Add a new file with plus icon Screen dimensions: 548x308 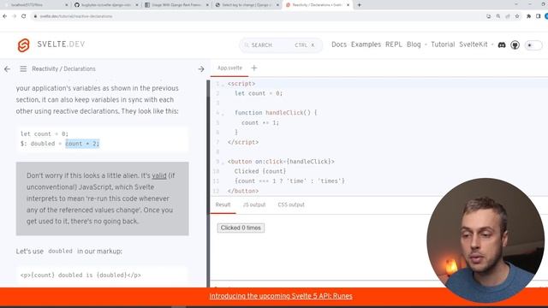click(x=254, y=68)
